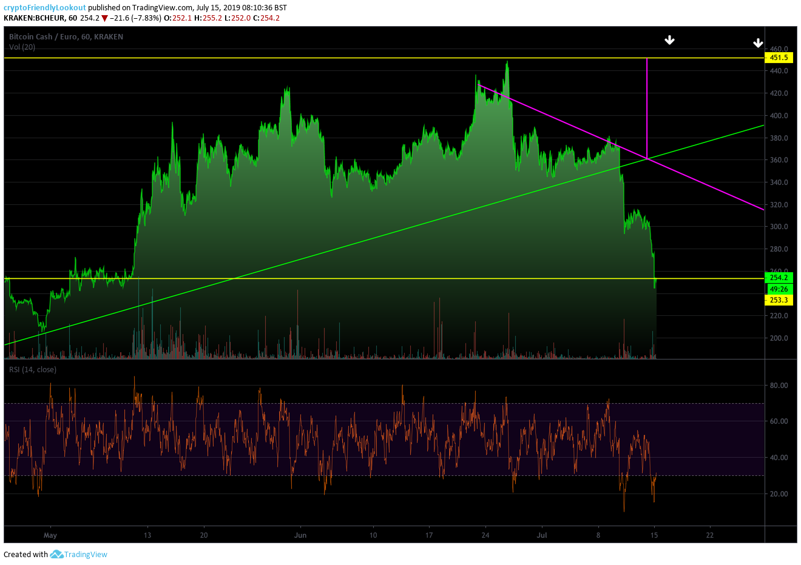The width and height of the screenshot is (801, 565).
Task: Click the 'C:254.2' close value
Action: (267, 18)
